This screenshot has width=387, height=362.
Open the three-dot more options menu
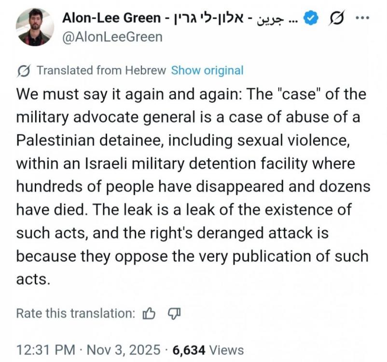[361, 18]
